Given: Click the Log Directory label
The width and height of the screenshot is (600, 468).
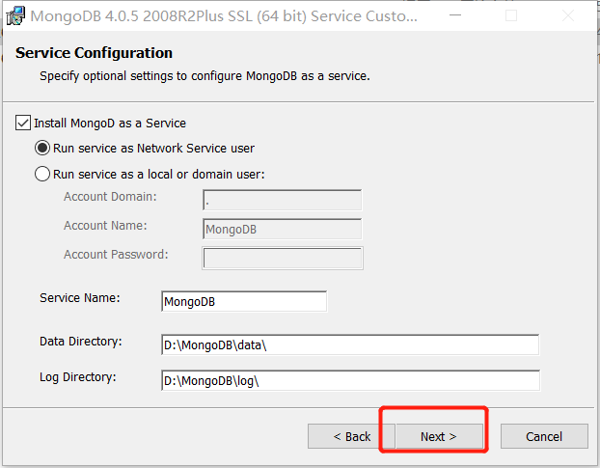Looking at the screenshot, I should pyautogui.click(x=78, y=377).
